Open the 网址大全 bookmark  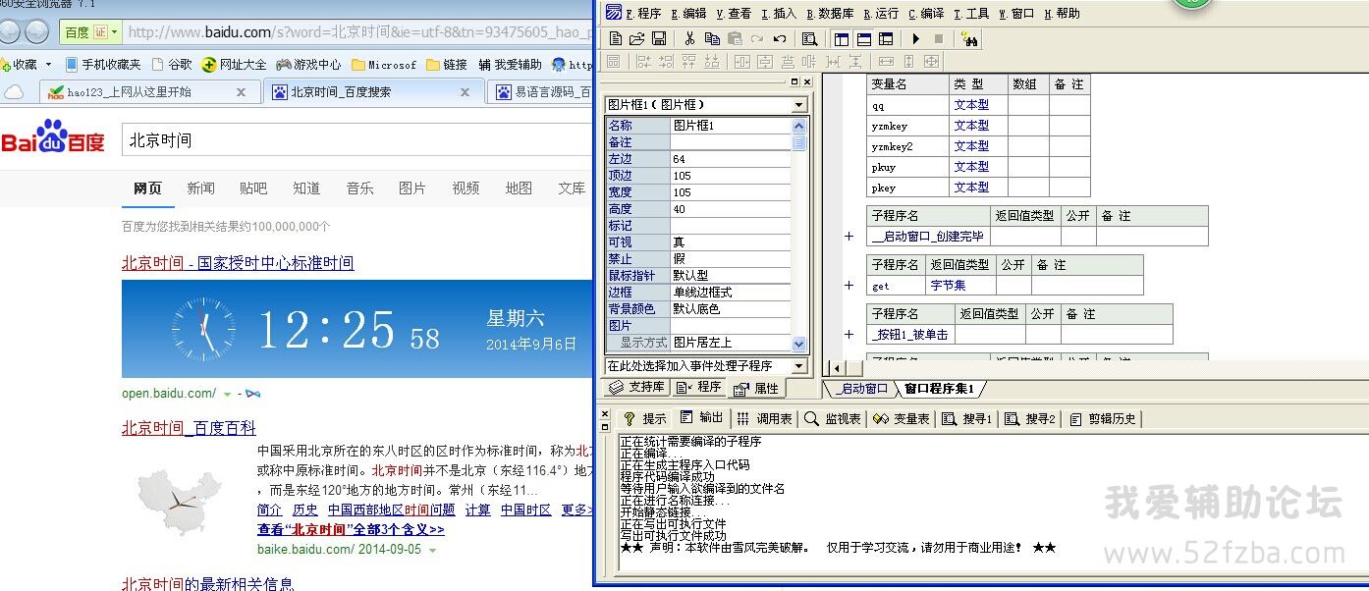coord(234,65)
